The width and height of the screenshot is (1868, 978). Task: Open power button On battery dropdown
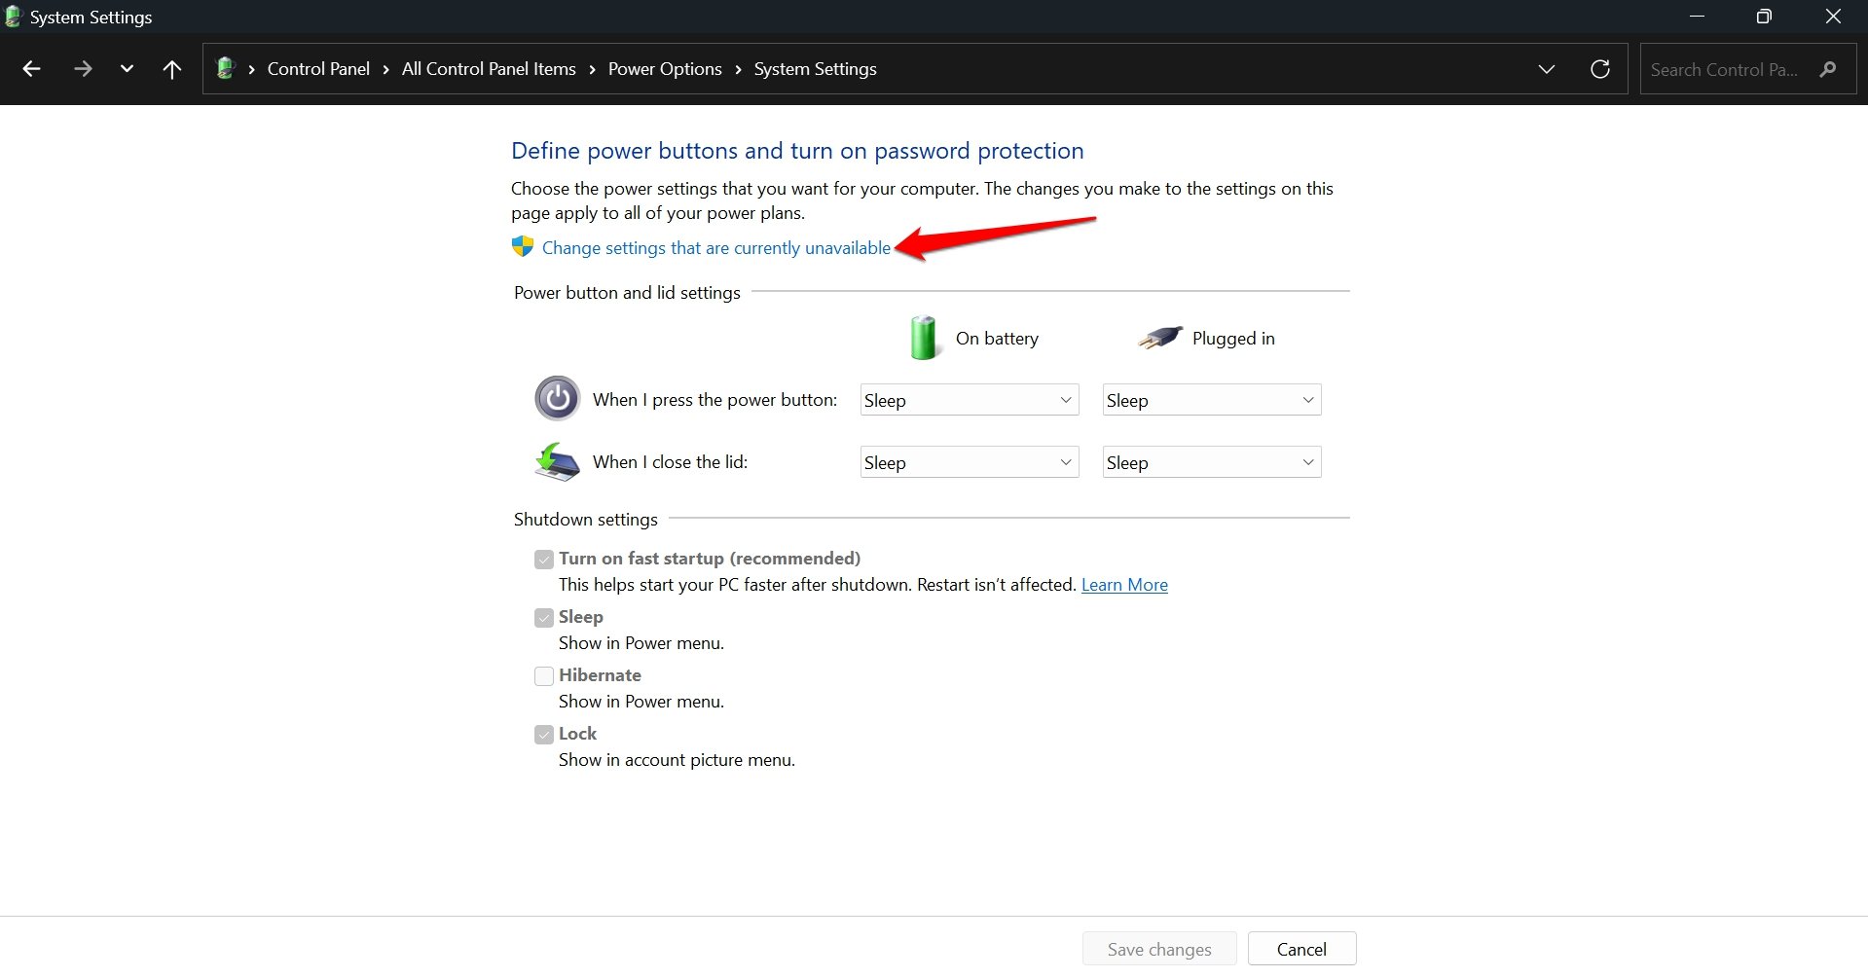970,400
